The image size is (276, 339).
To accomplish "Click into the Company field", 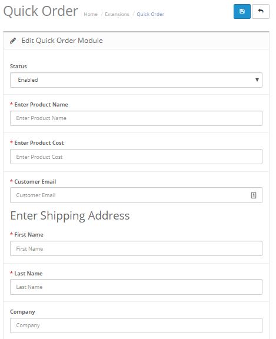I will tap(136, 325).
